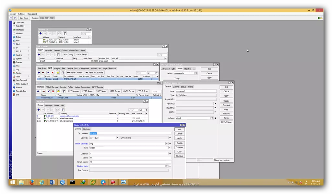Open the Session menu
Viewport: 332px width, 194px height.
click(13, 14)
